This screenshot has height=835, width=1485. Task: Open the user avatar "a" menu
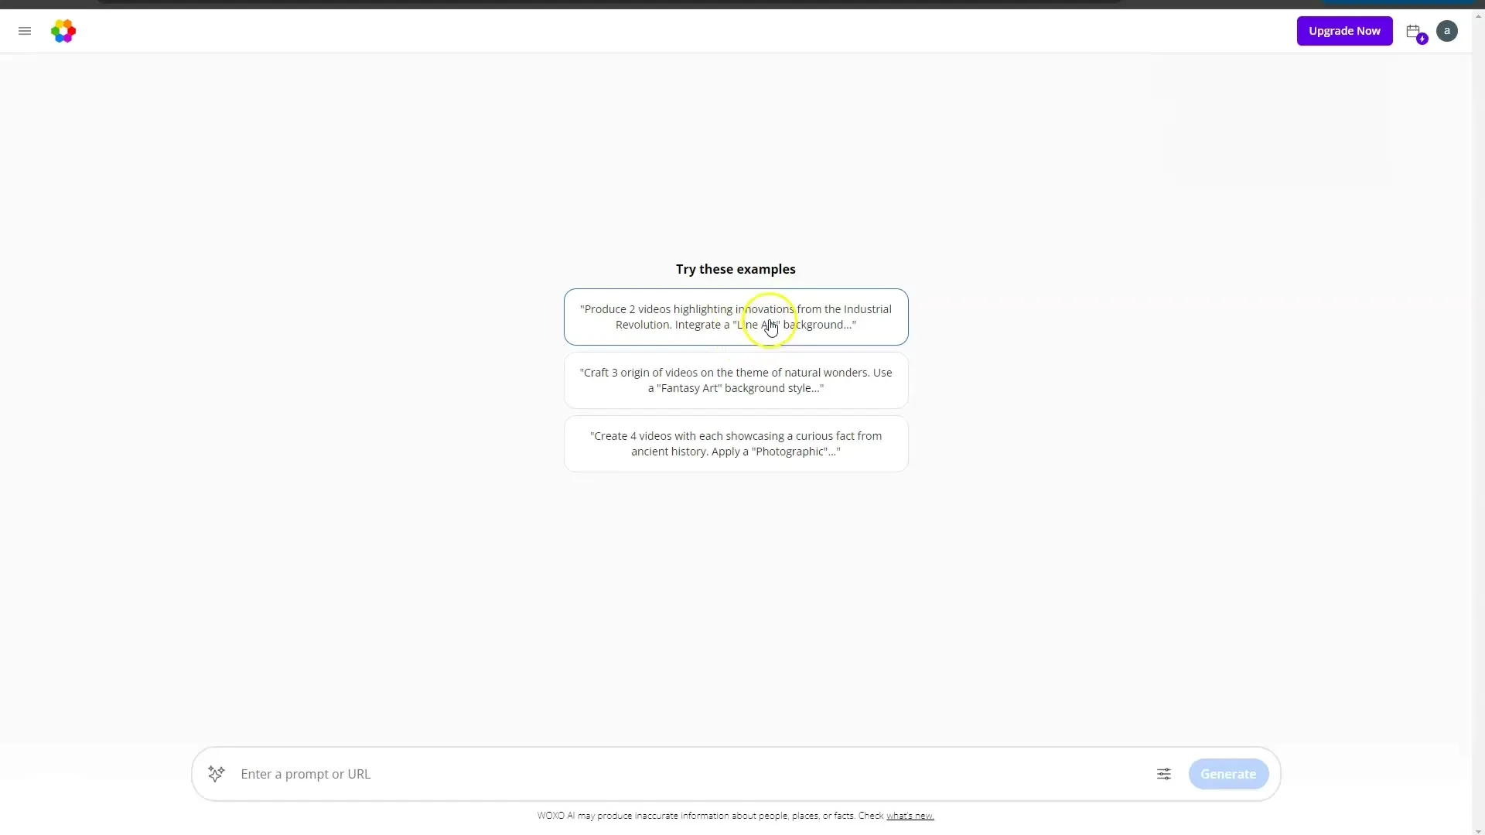click(x=1446, y=31)
